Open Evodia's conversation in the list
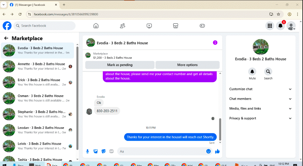303x166 pixels. pos(38,50)
